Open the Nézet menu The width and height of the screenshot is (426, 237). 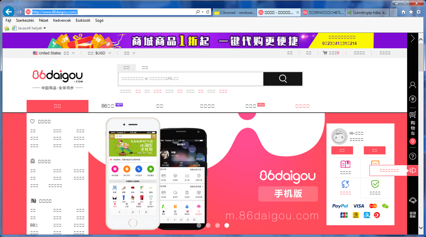pyautogui.click(x=44, y=20)
